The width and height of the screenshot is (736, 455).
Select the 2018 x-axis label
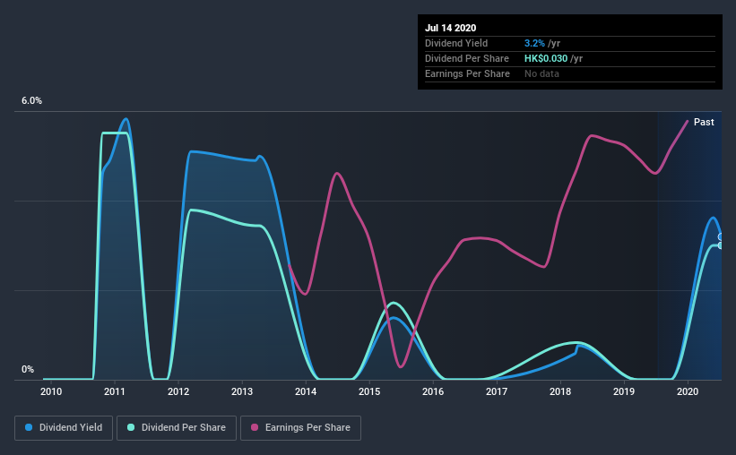560,391
